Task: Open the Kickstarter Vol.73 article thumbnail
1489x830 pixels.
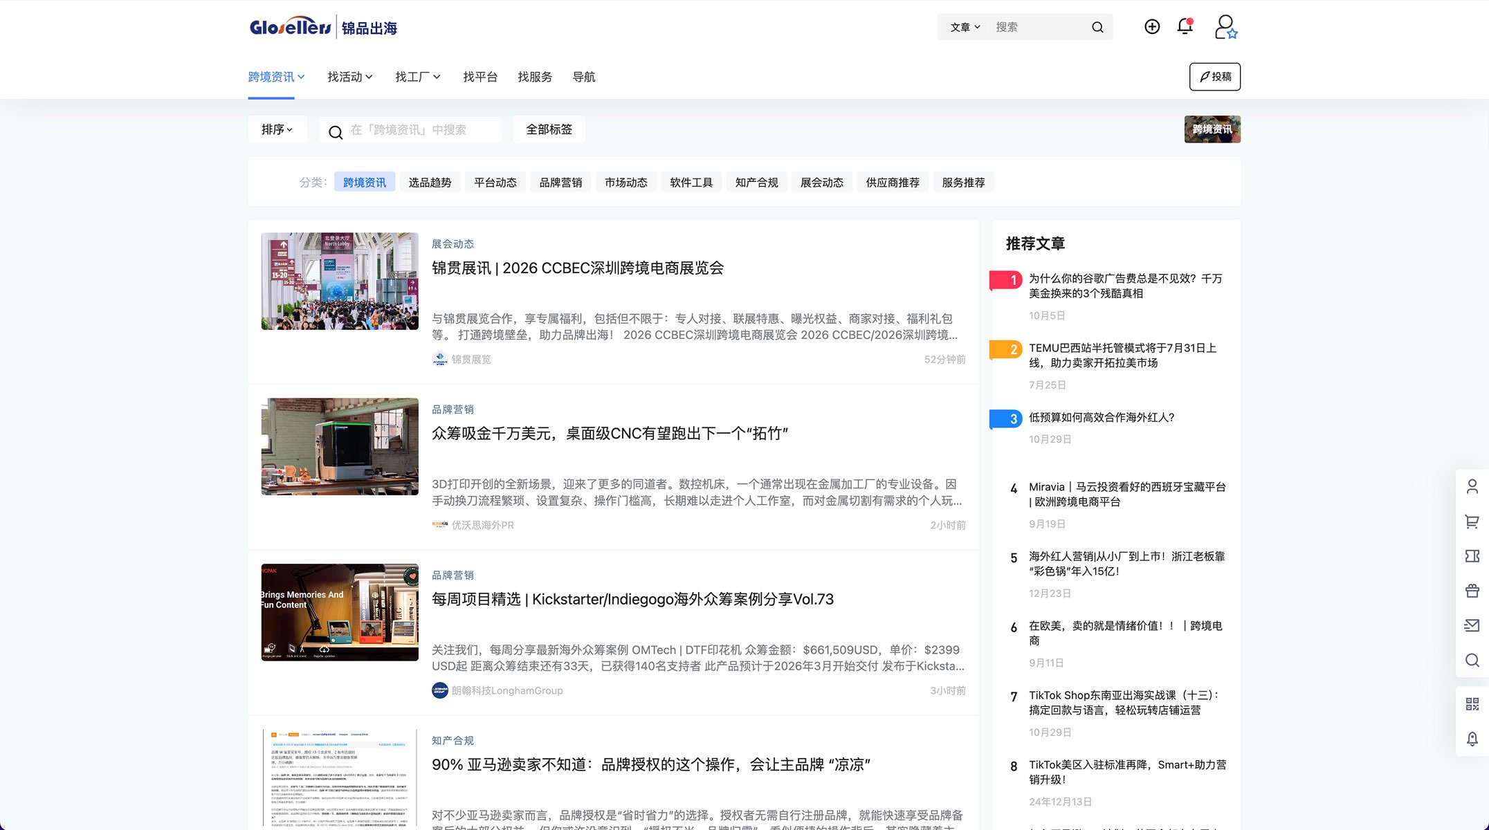Action: tap(340, 612)
